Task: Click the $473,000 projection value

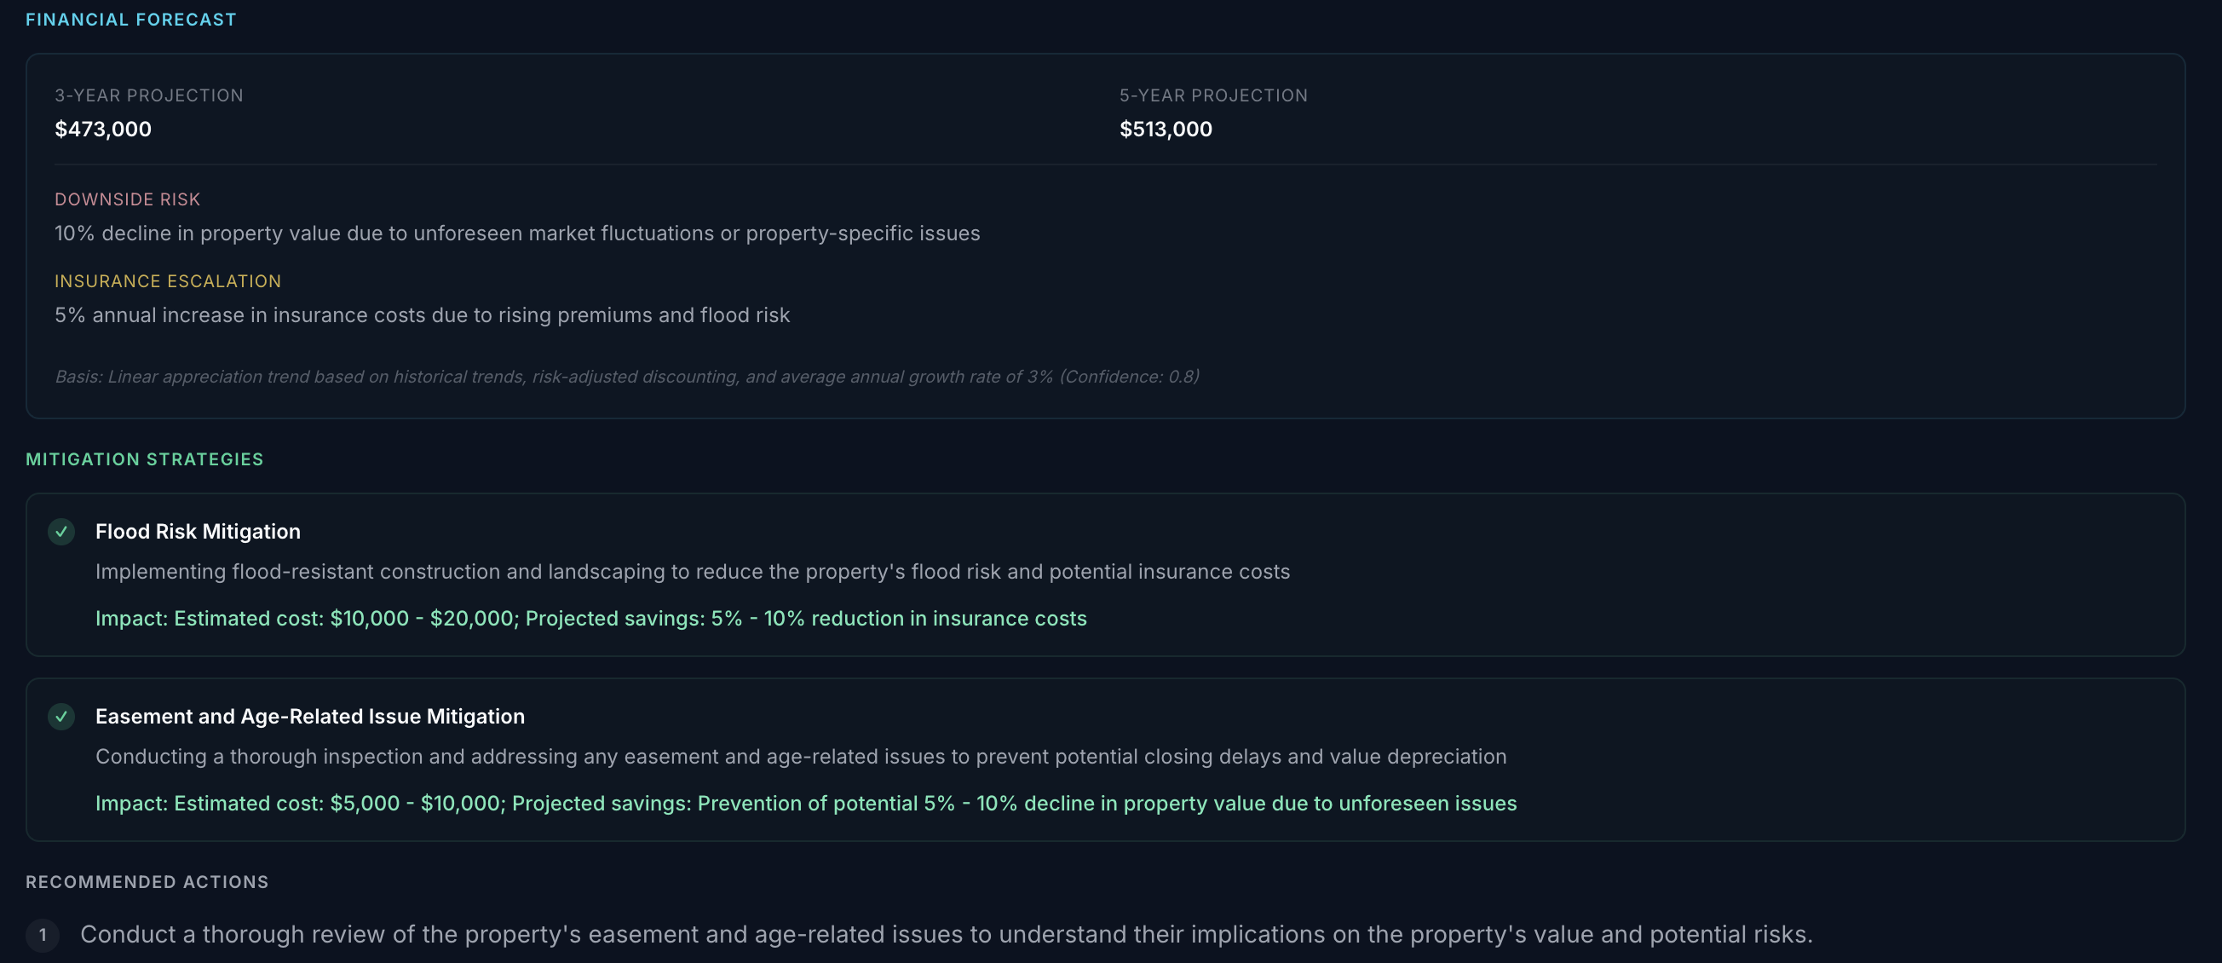Action: (103, 130)
